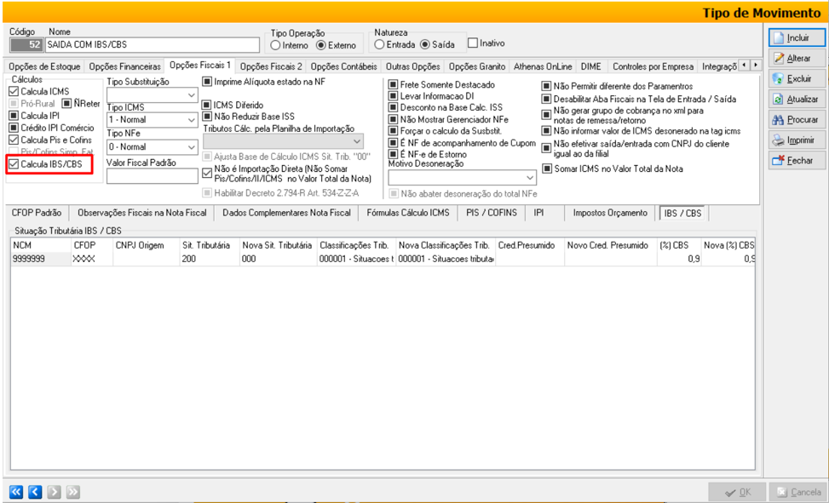This screenshot has width=829, height=503.
Task: Enable the Inativo checkbox
Action: pos(473,43)
